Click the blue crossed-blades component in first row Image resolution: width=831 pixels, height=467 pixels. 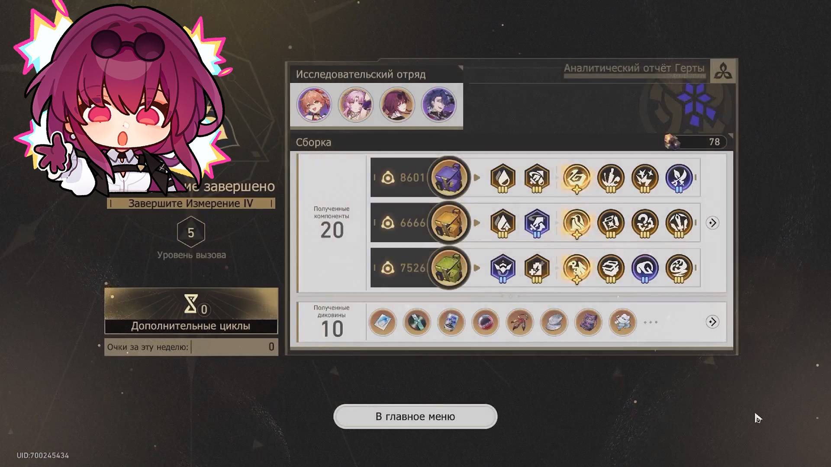pyautogui.click(x=679, y=178)
